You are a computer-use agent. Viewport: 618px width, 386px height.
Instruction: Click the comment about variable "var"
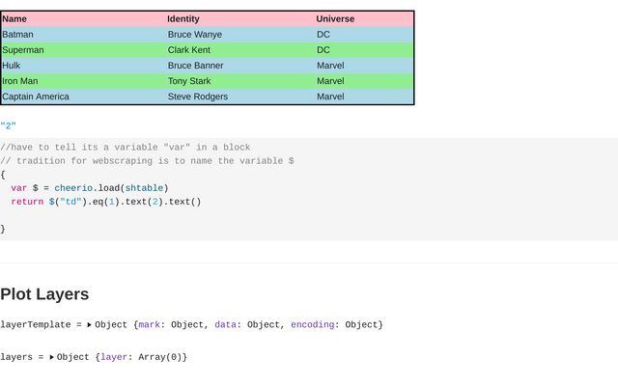click(x=126, y=148)
